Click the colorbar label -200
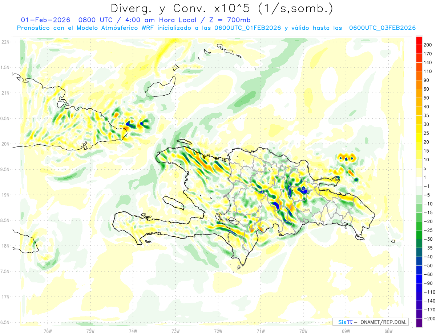The image size is (436, 336). (x=429, y=318)
